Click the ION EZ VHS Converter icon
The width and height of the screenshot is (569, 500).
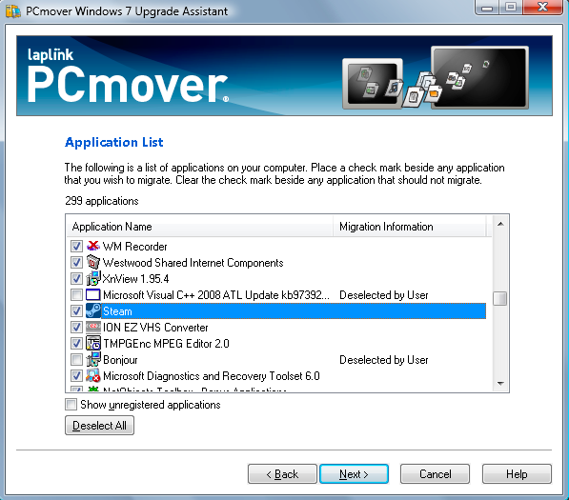(x=92, y=327)
